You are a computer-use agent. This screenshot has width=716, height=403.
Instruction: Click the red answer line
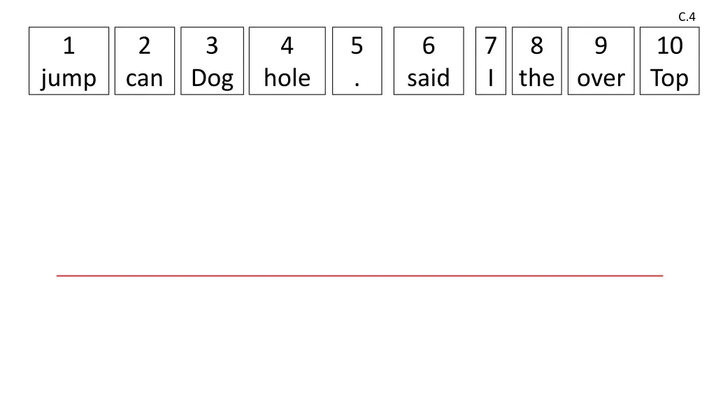[359, 276]
